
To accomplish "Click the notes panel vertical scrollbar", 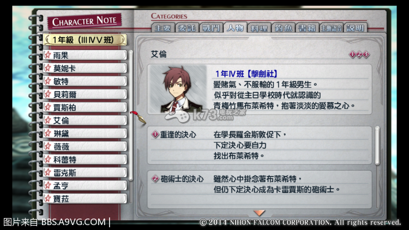I will tap(377, 146).
